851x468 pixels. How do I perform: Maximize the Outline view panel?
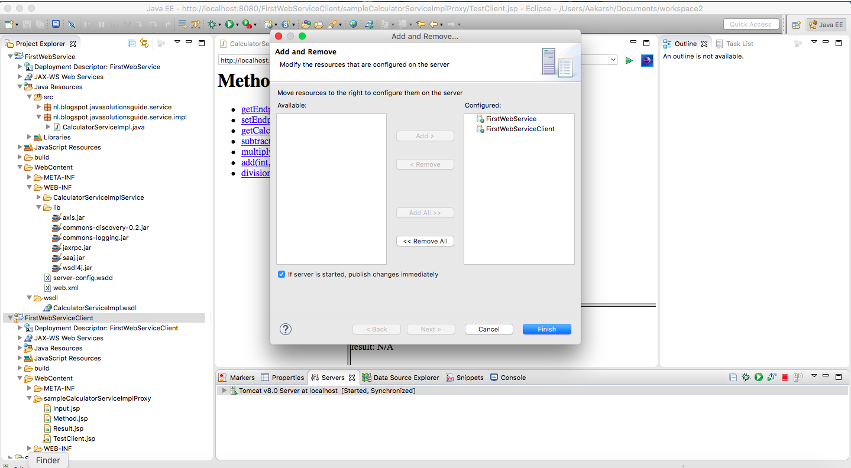838,43
